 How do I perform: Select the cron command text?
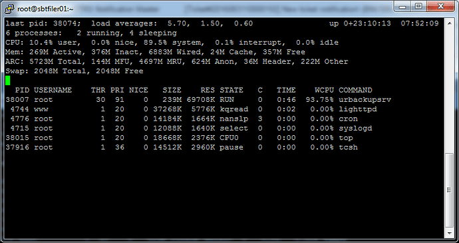point(348,119)
